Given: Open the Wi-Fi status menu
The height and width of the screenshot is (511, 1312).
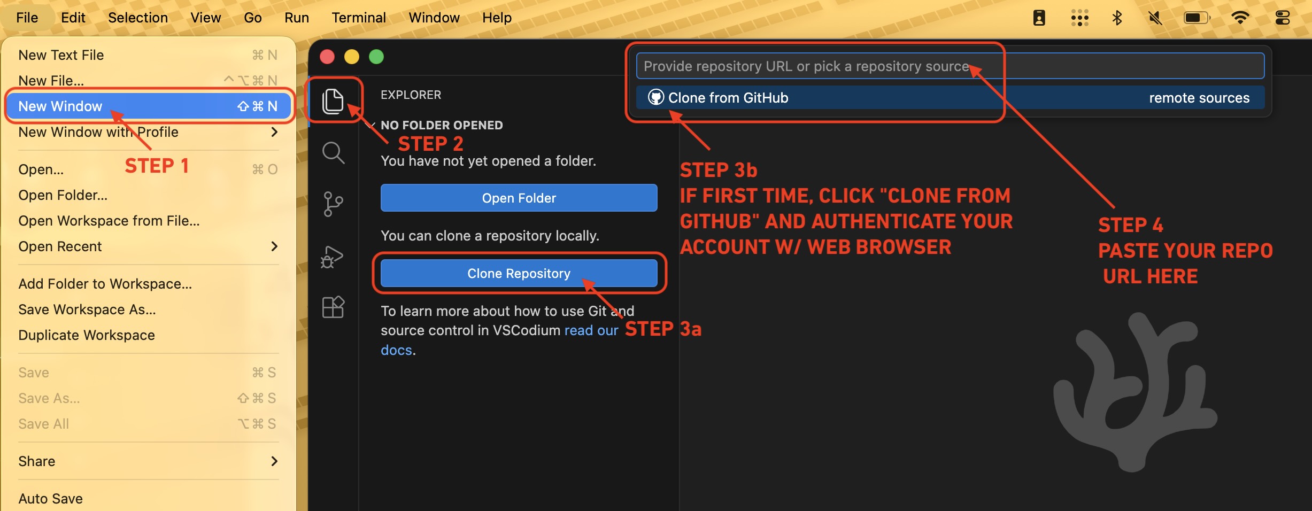Looking at the screenshot, I should point(1239,18).
